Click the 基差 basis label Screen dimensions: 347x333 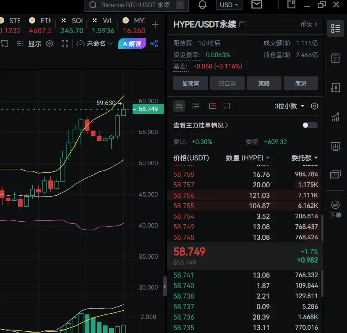[x=180, y=66]
